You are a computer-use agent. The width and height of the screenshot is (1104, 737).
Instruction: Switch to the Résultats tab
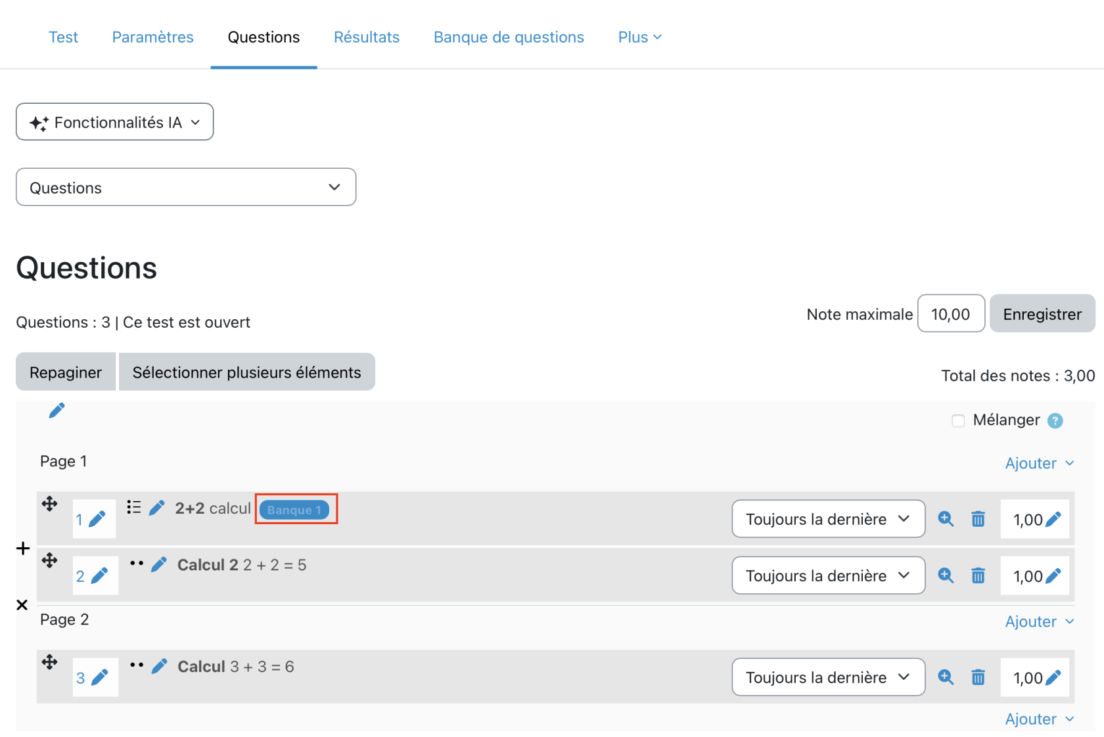(366, 37)
